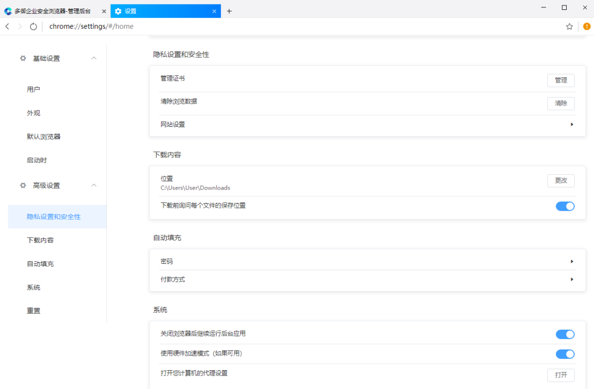The image size is (594, 389).
Task: Click the gear icon on the 设置 tab
Action: pyautogui.click(x=118, y=10)
